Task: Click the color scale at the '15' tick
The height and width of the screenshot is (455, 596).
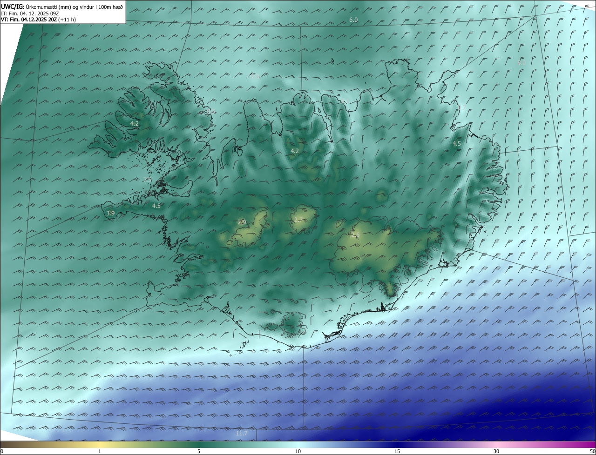Action: click(x=397, y=451)
